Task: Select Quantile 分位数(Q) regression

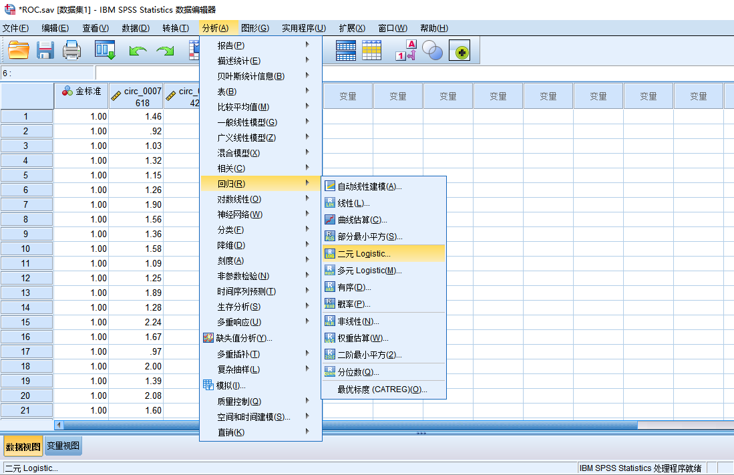Action: [383, 372]
